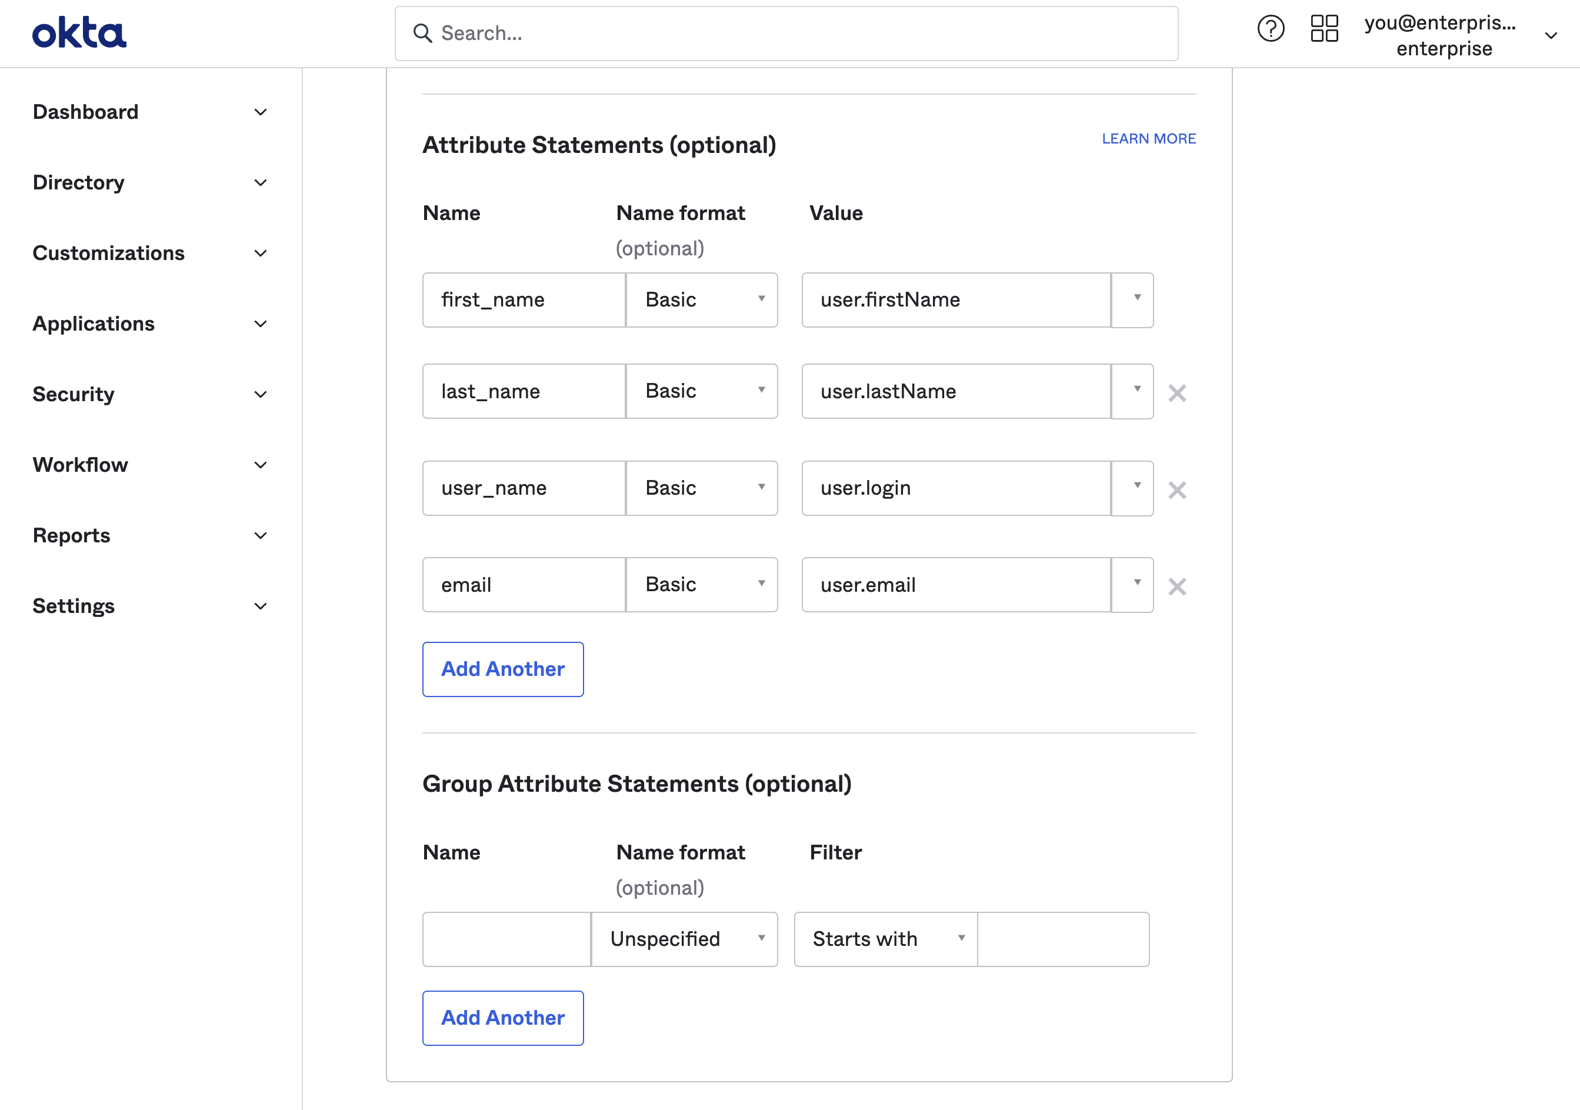This screenshot has height=1110, width=1580.
Task: Click the Search magnifier icon
Action: point(422,34)
